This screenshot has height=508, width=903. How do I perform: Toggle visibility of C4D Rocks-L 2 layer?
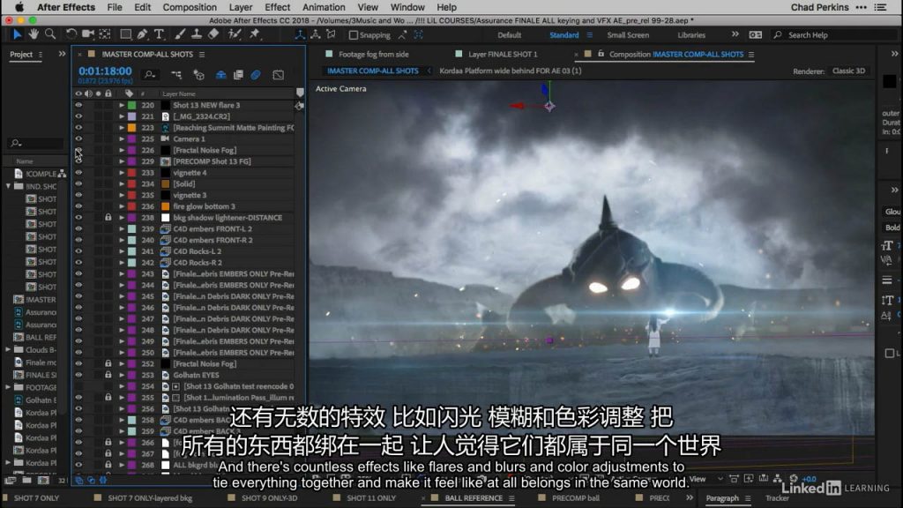[x=78, y=251]
